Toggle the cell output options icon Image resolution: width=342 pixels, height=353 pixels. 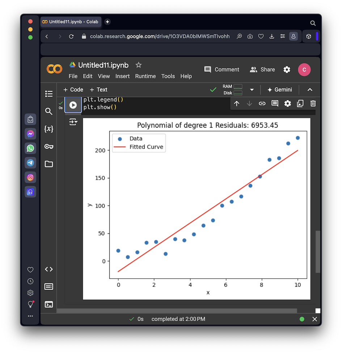pos(73,122)
